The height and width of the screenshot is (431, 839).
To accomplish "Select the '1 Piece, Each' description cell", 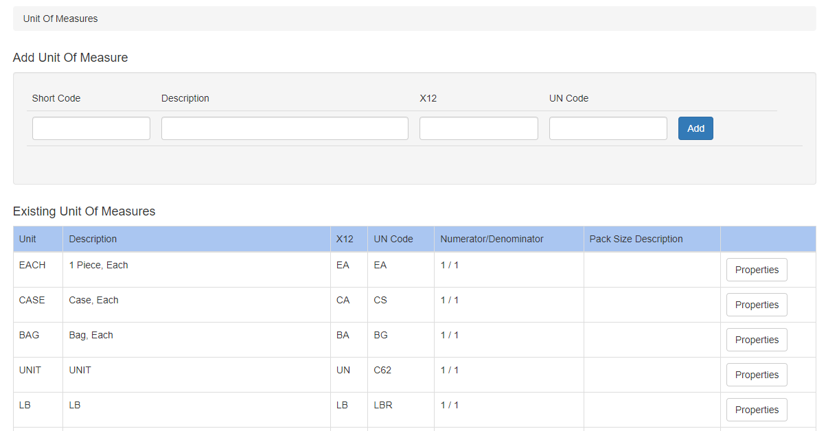I will (196, 270).
